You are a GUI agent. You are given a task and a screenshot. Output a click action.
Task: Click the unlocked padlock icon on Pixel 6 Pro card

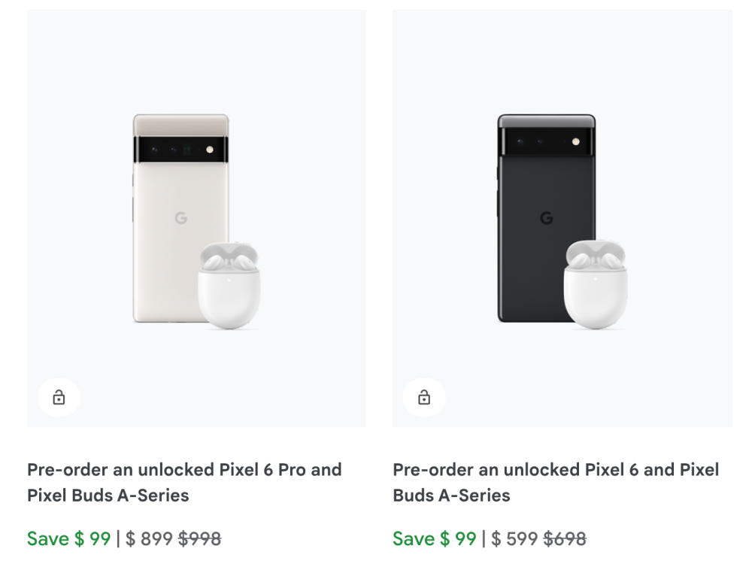[59, 398]
